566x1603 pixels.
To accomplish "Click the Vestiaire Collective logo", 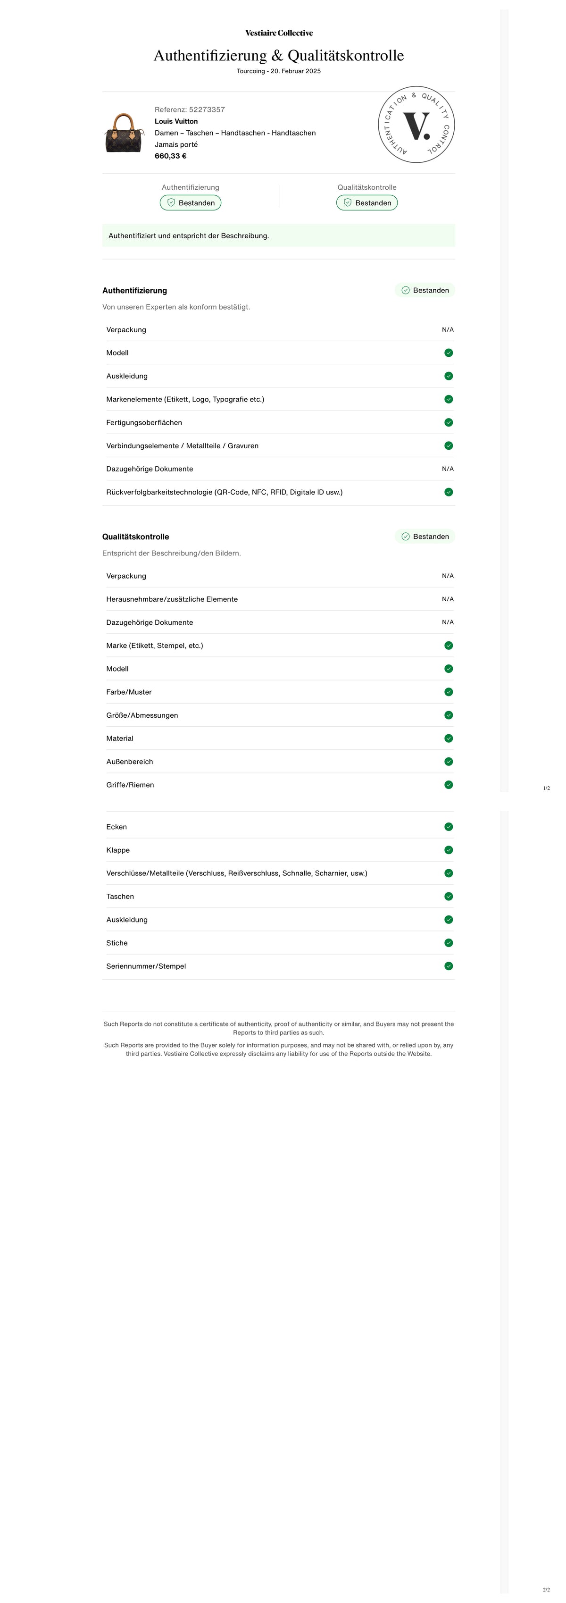I will pyautogui.click(x=279, y=33).
